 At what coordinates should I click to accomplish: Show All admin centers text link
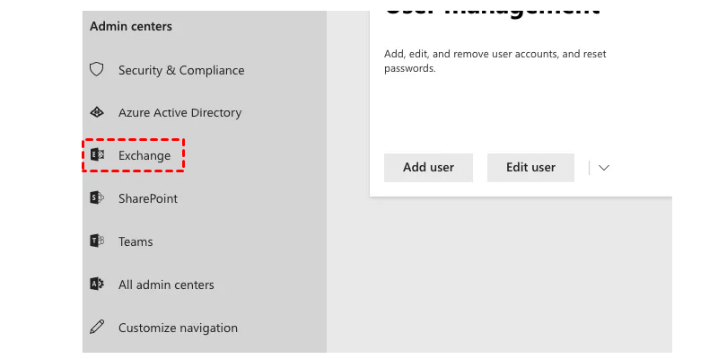click(x=166, y=285)
